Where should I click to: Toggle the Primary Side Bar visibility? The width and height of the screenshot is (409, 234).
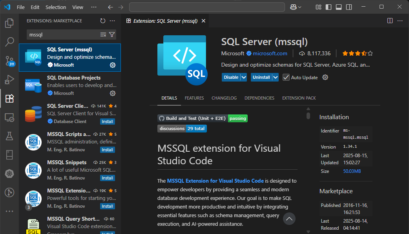click(329, 7)
